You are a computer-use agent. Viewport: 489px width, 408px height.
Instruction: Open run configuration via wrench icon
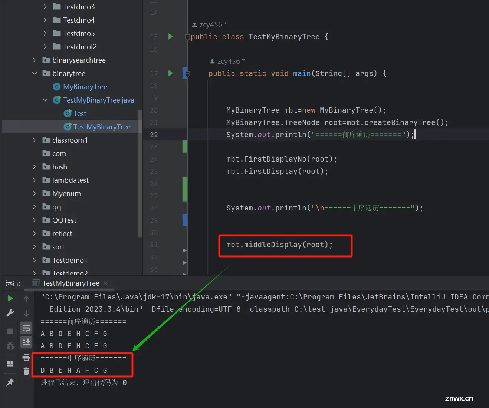tap(10, 313)
